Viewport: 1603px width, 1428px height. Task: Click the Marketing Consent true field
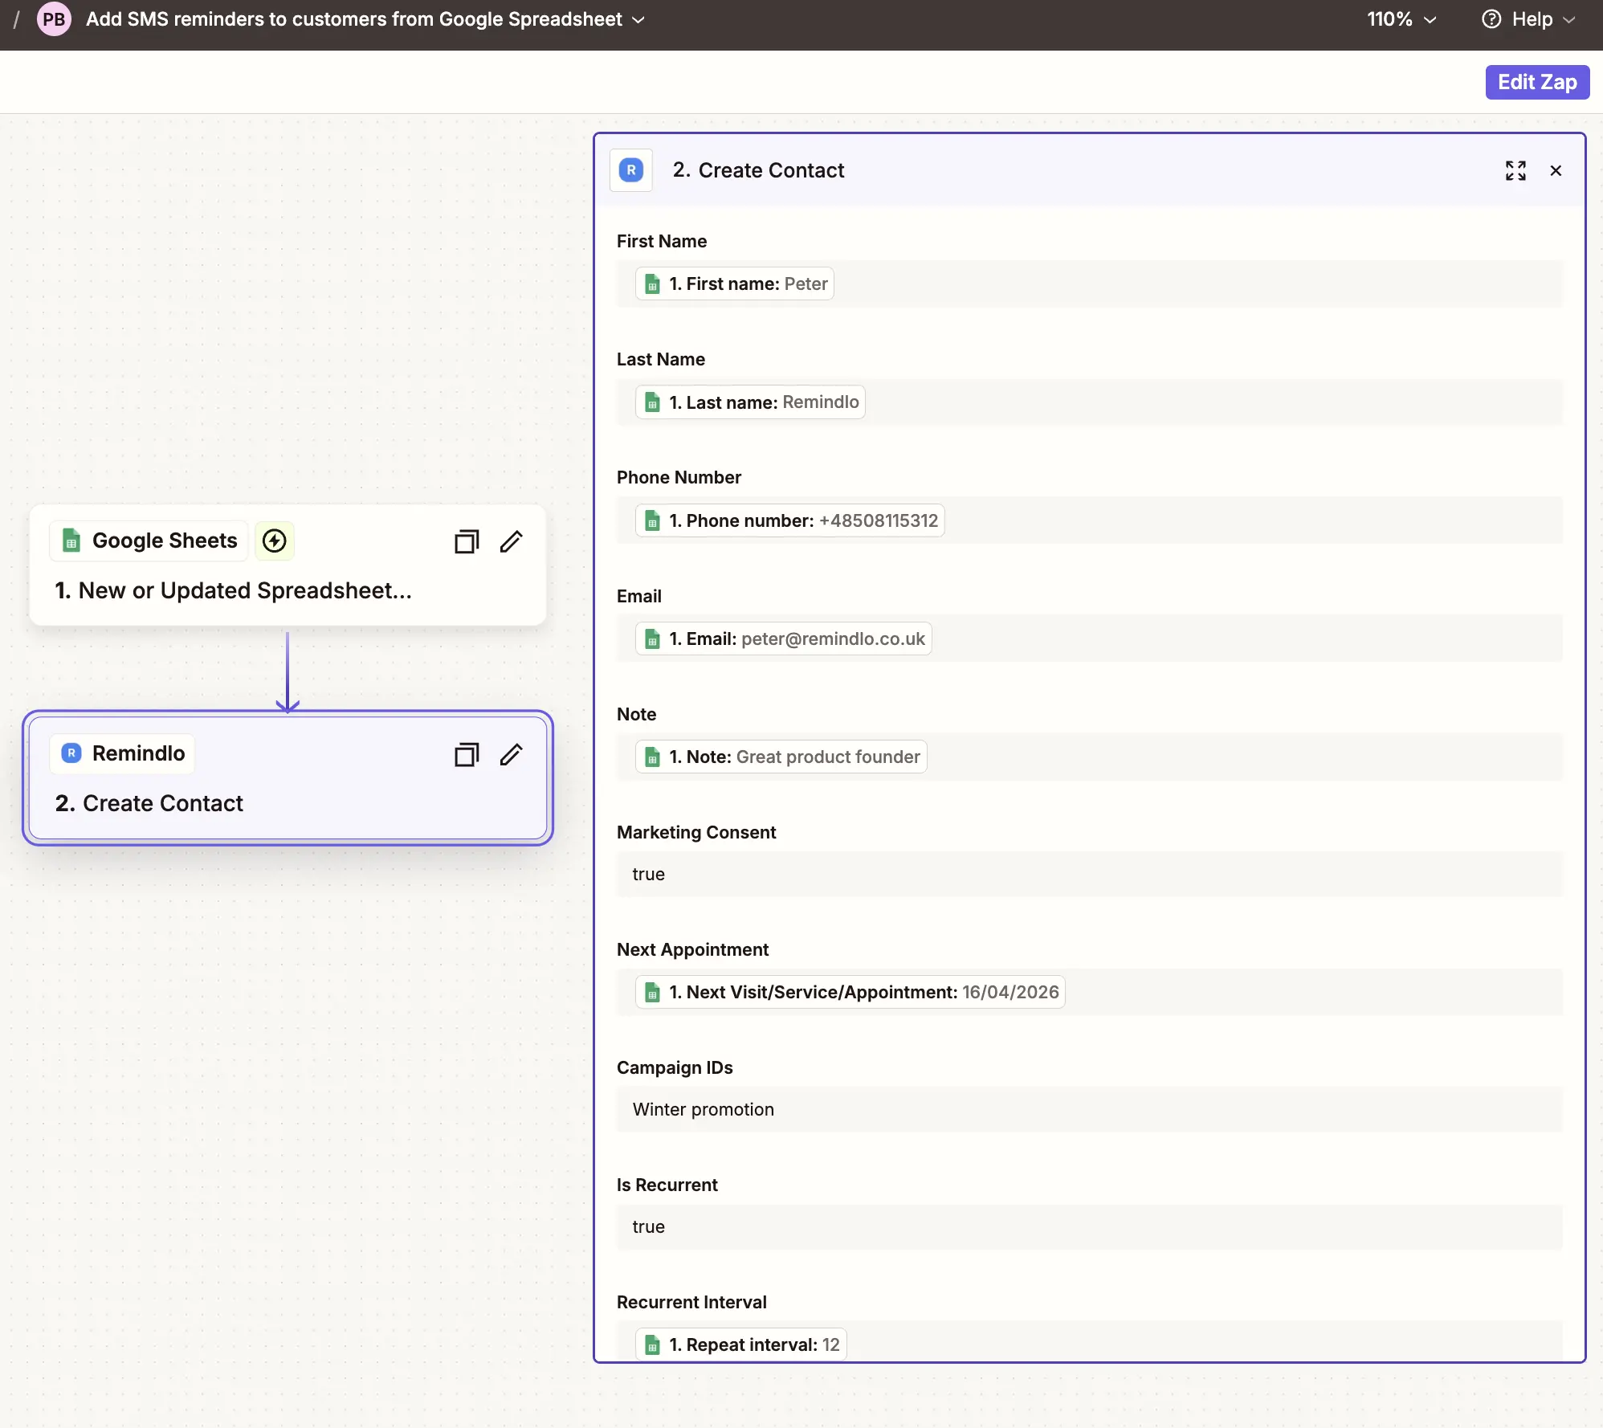point(1090,874)
